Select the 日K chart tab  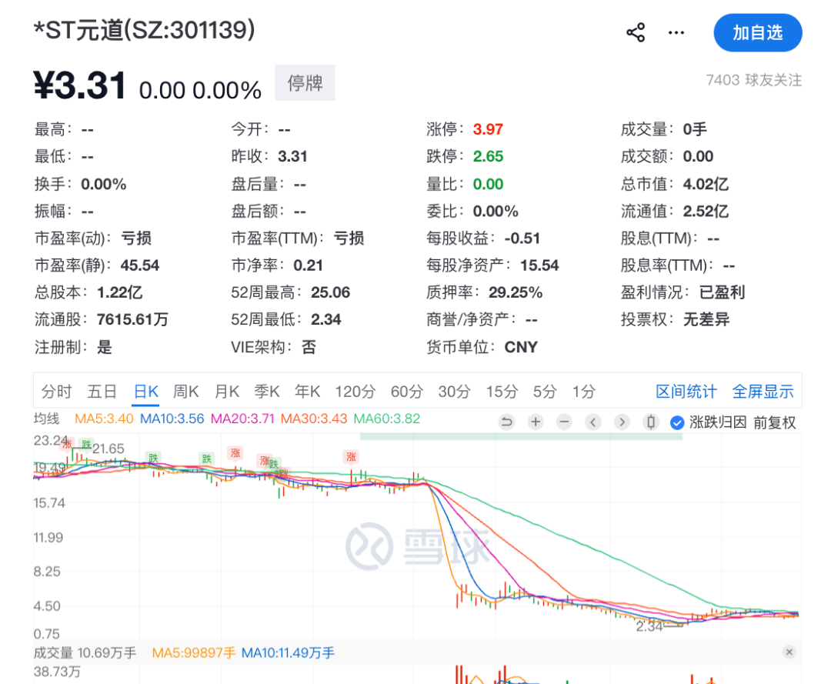[x=145, y=392]
